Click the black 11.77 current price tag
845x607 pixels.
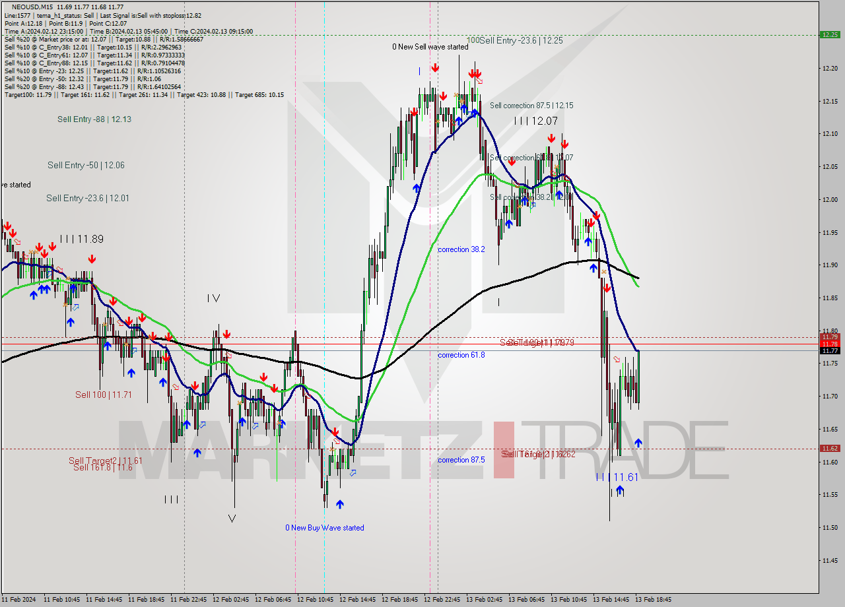point(830,351)
